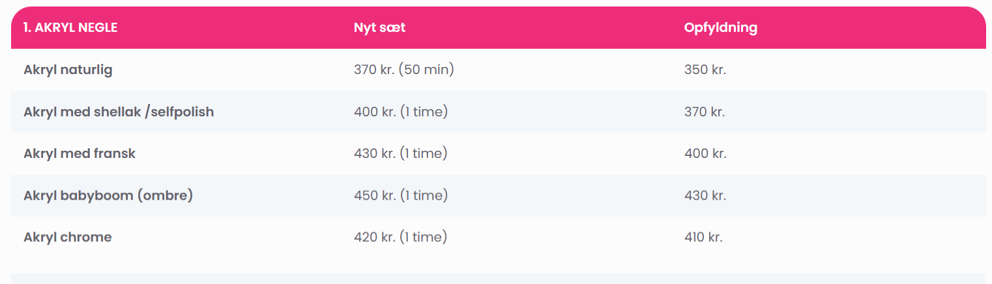Select the '370 kr.' refill price for shellak
The width and height of the screenshot is (992, 284).
coord(705,112)
